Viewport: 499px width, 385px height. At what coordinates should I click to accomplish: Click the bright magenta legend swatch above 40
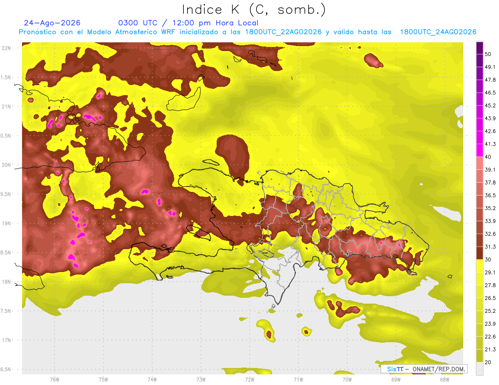coord(479,150)
